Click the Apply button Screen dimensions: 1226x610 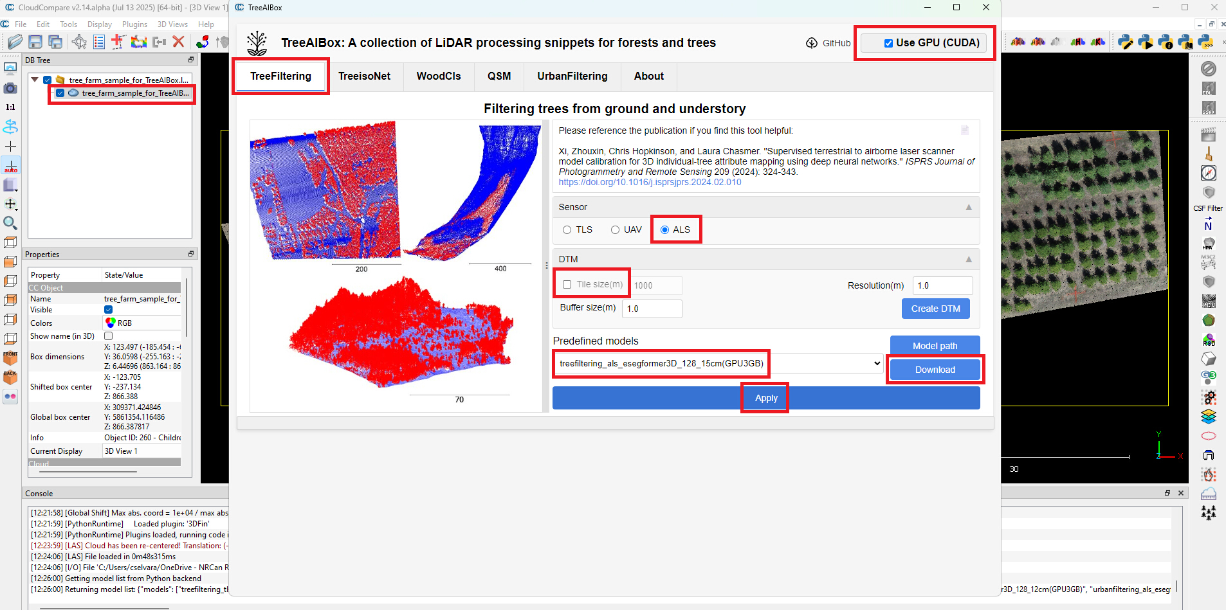coord(766,399)
